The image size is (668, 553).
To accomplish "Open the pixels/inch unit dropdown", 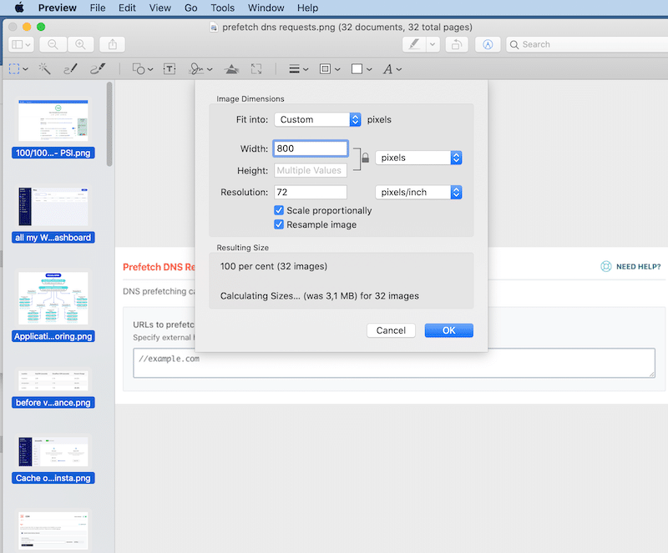I will coord(418,193).
